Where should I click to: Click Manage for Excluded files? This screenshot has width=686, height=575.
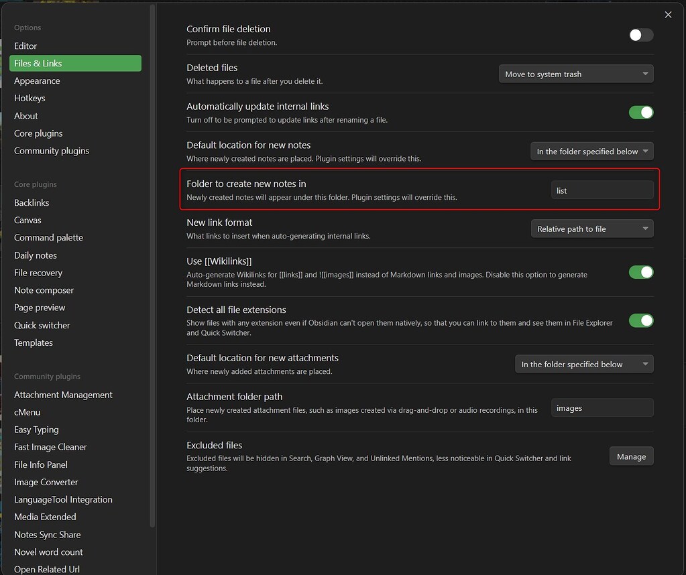pos(631,456)
